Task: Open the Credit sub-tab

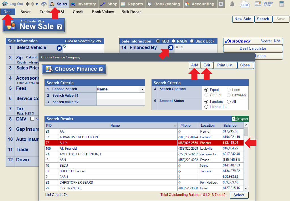Action: [78, 12]
